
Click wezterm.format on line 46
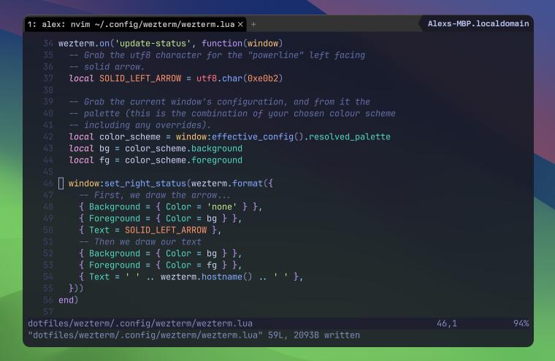point(227,184)
